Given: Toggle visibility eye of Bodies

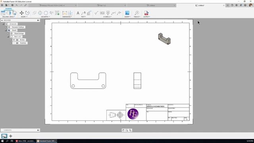Looking at the screenshot, I should (x=14, y=40).
